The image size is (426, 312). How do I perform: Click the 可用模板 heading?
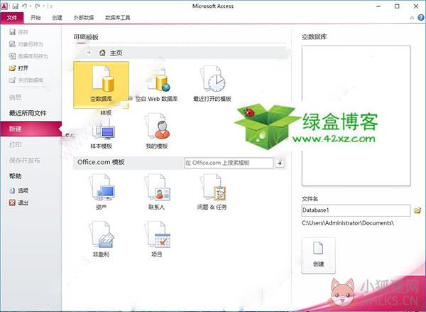pos(86,37)
